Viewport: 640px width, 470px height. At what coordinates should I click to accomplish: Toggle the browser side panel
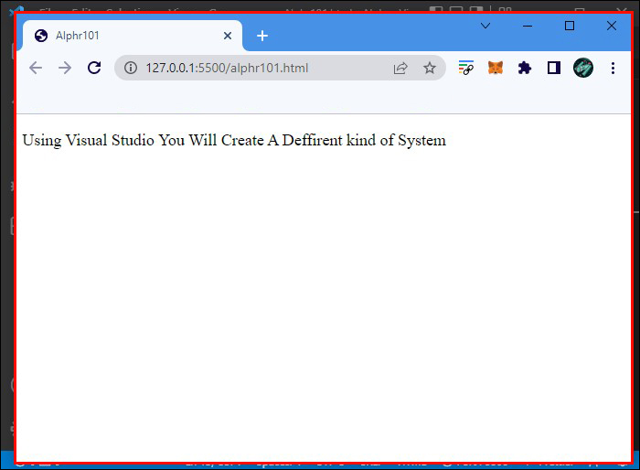[x=553, y=68]
